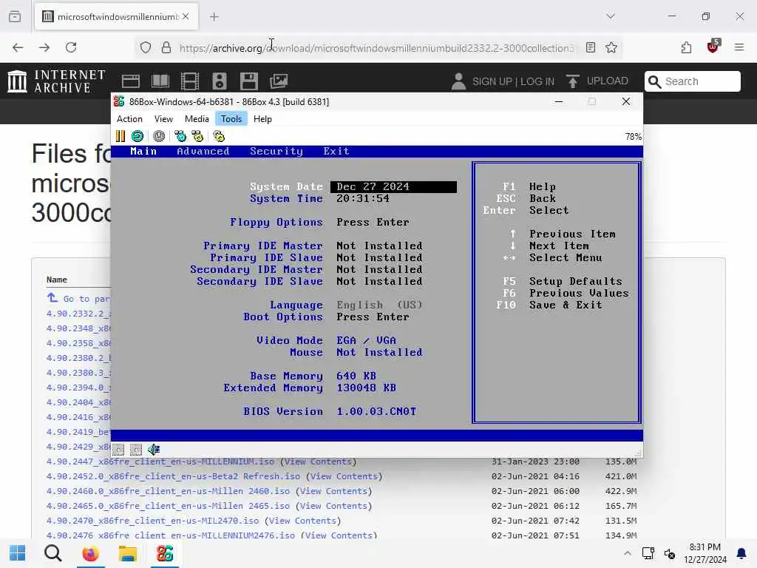This screenshot has width=757, height=568.
Task: Open the Media menu in 86Box
Action: pos(197,119)
